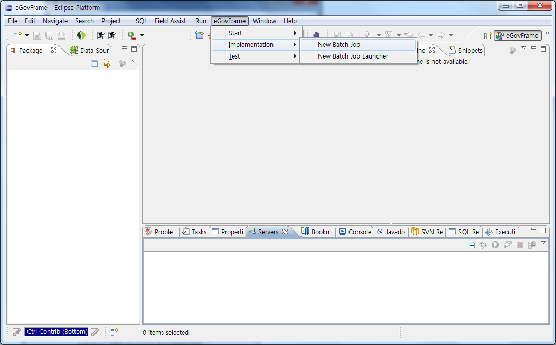Open the Snippets tab
The image size is (556, 345).
[x=466, y=51]
